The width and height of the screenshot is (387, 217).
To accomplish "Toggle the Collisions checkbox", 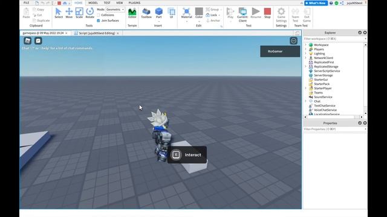I will click(99, 15).
